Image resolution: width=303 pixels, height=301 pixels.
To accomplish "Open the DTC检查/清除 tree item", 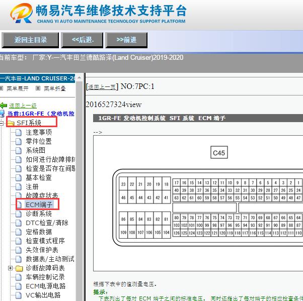I will tap(47, 223).
